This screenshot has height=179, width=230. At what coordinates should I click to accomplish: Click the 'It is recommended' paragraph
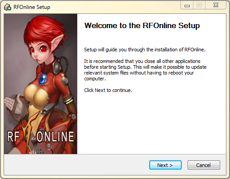click(x=145, y=70)
